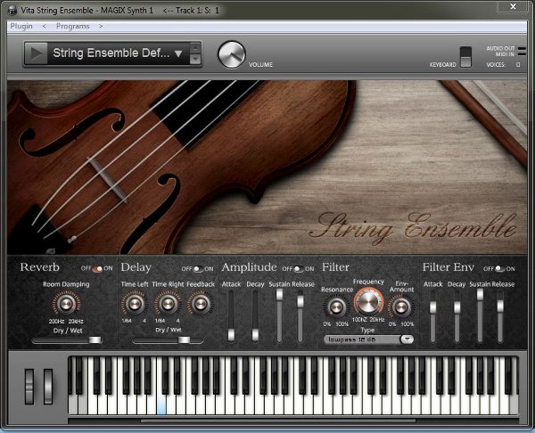Click the modulation wheel beside pitch wheel

pyautogui.click(x=48, y=387)
